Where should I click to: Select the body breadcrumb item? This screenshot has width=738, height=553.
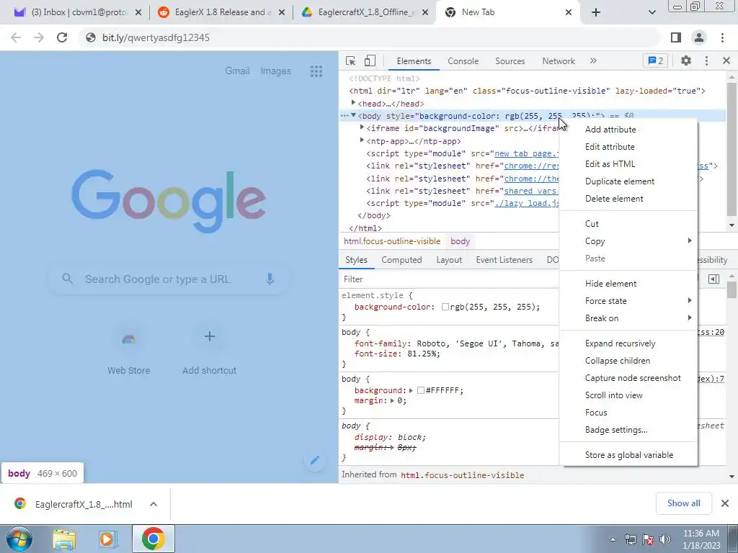coord(460,240)
